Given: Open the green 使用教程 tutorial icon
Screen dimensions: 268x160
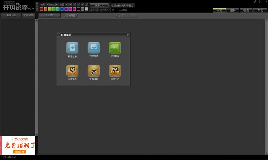Looking at the screenshot, I should pyautogui.click(x=115, y=48).
